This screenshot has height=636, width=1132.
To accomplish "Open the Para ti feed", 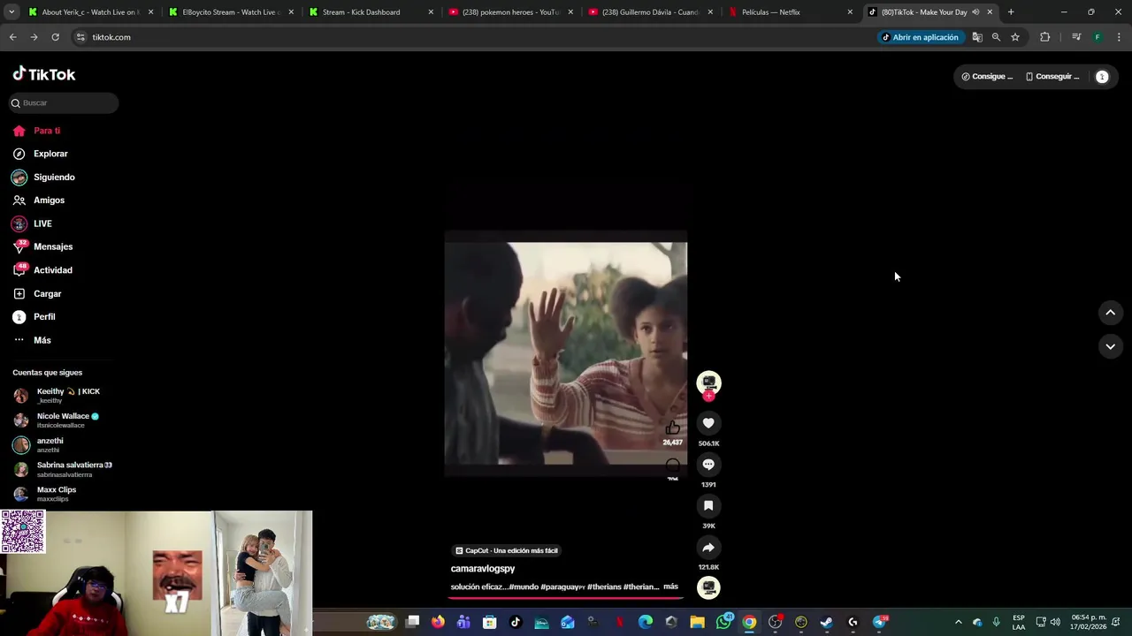I will click(47, 131).
